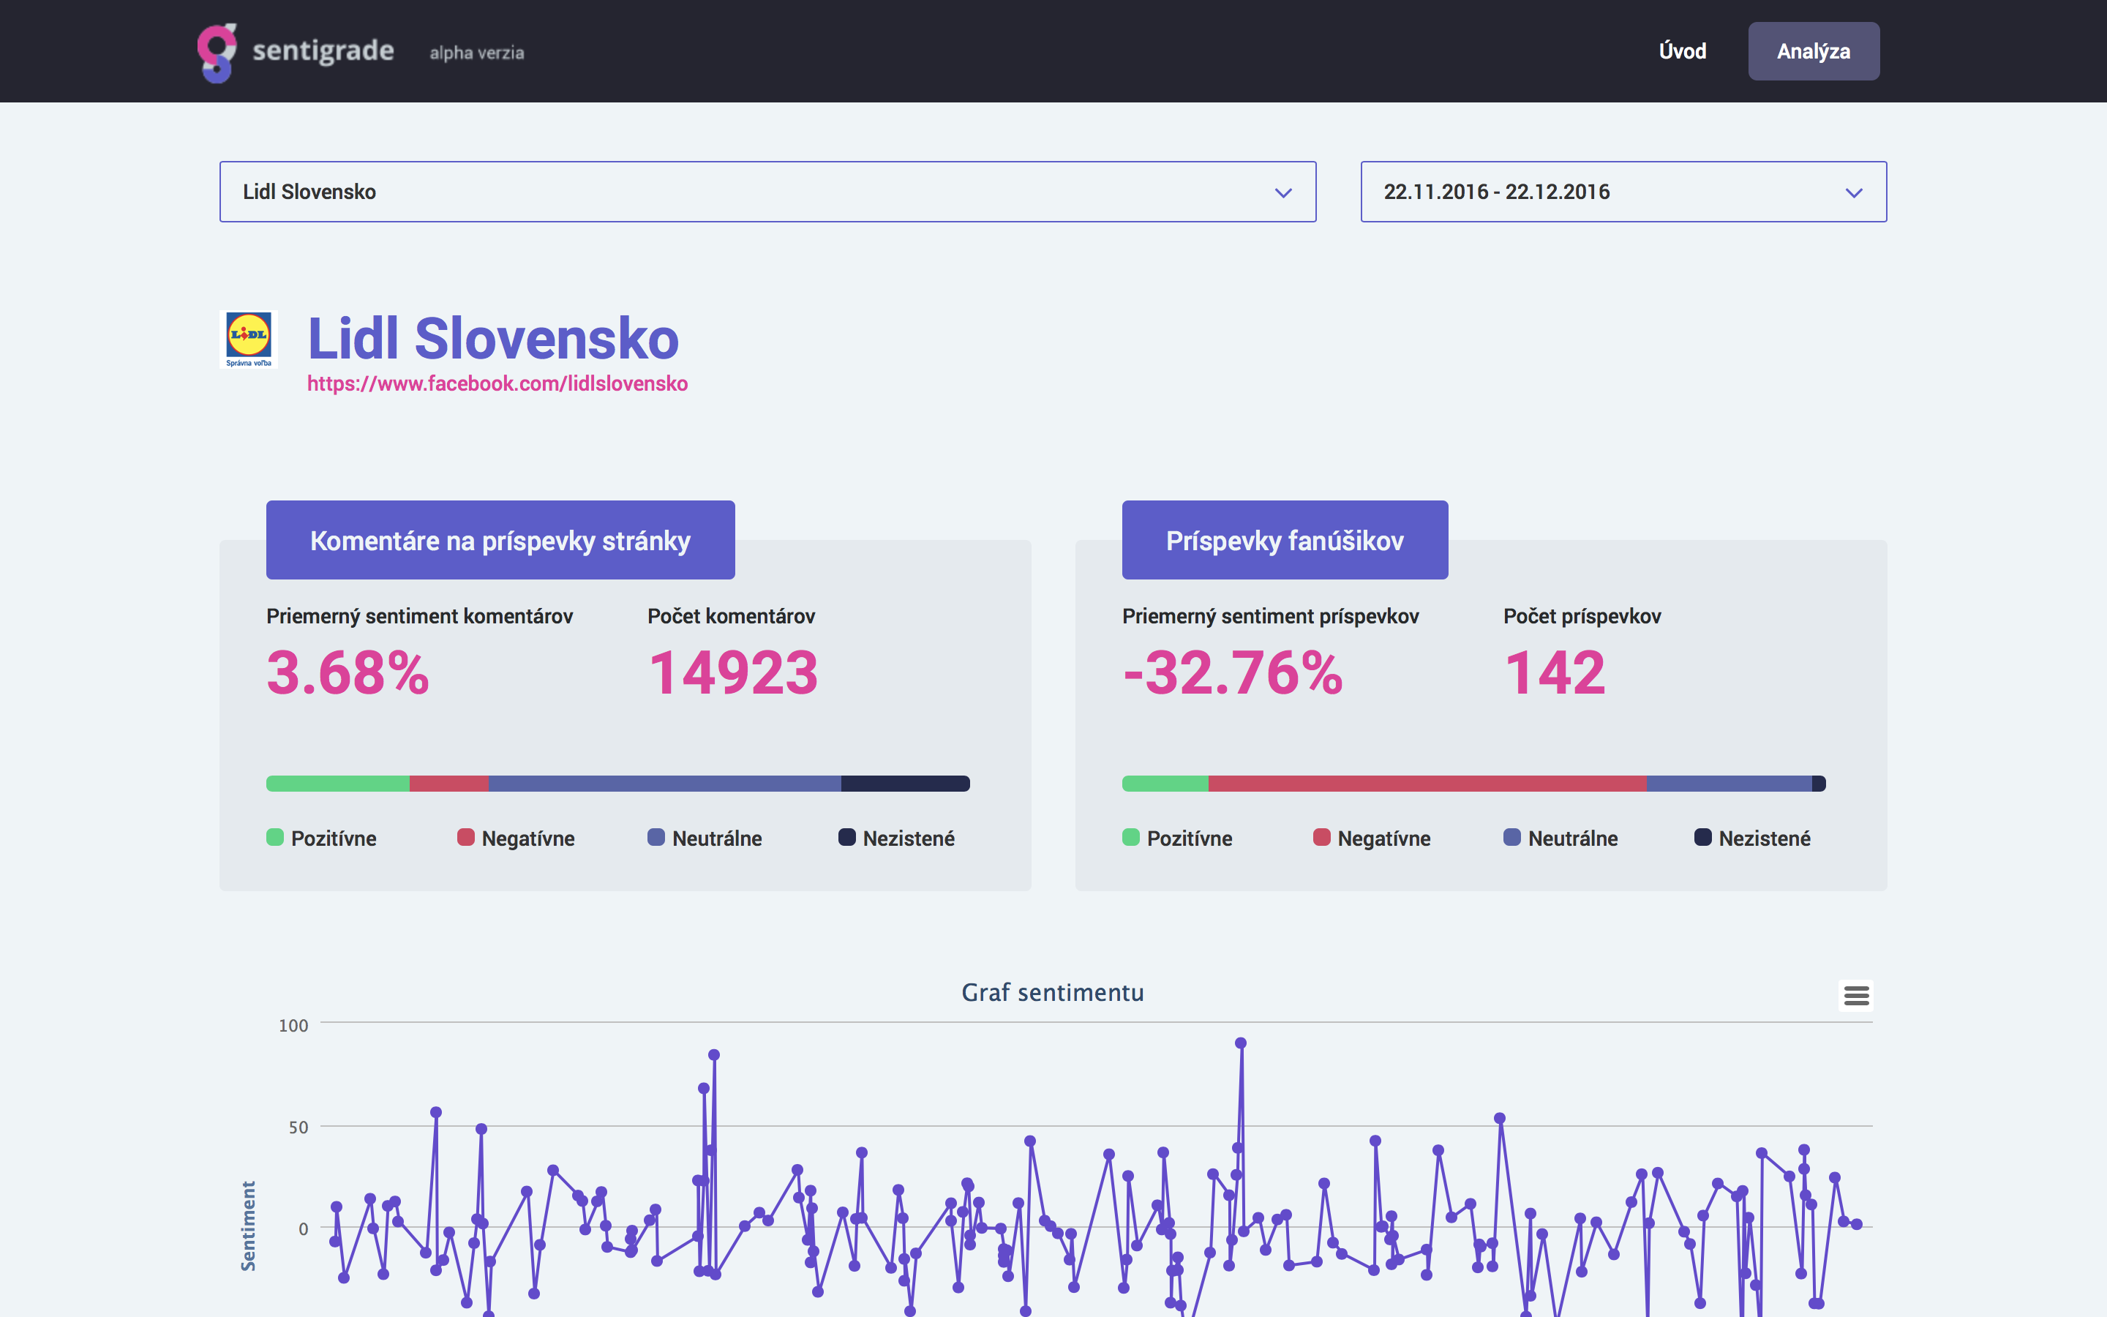Click the 100 y-axis tick label
Viewport: 2107px width, 1317px height.
click(x=293, y=1025)
